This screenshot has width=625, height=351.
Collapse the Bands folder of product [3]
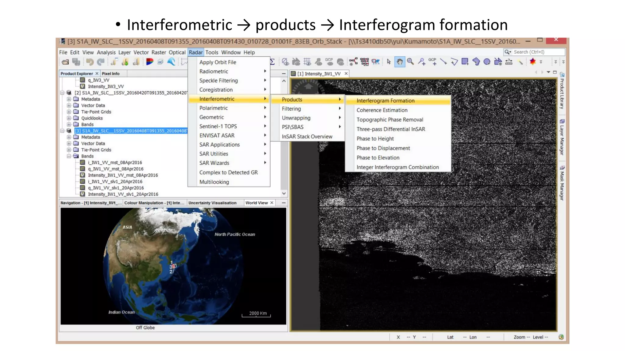[x=69, y=156]
